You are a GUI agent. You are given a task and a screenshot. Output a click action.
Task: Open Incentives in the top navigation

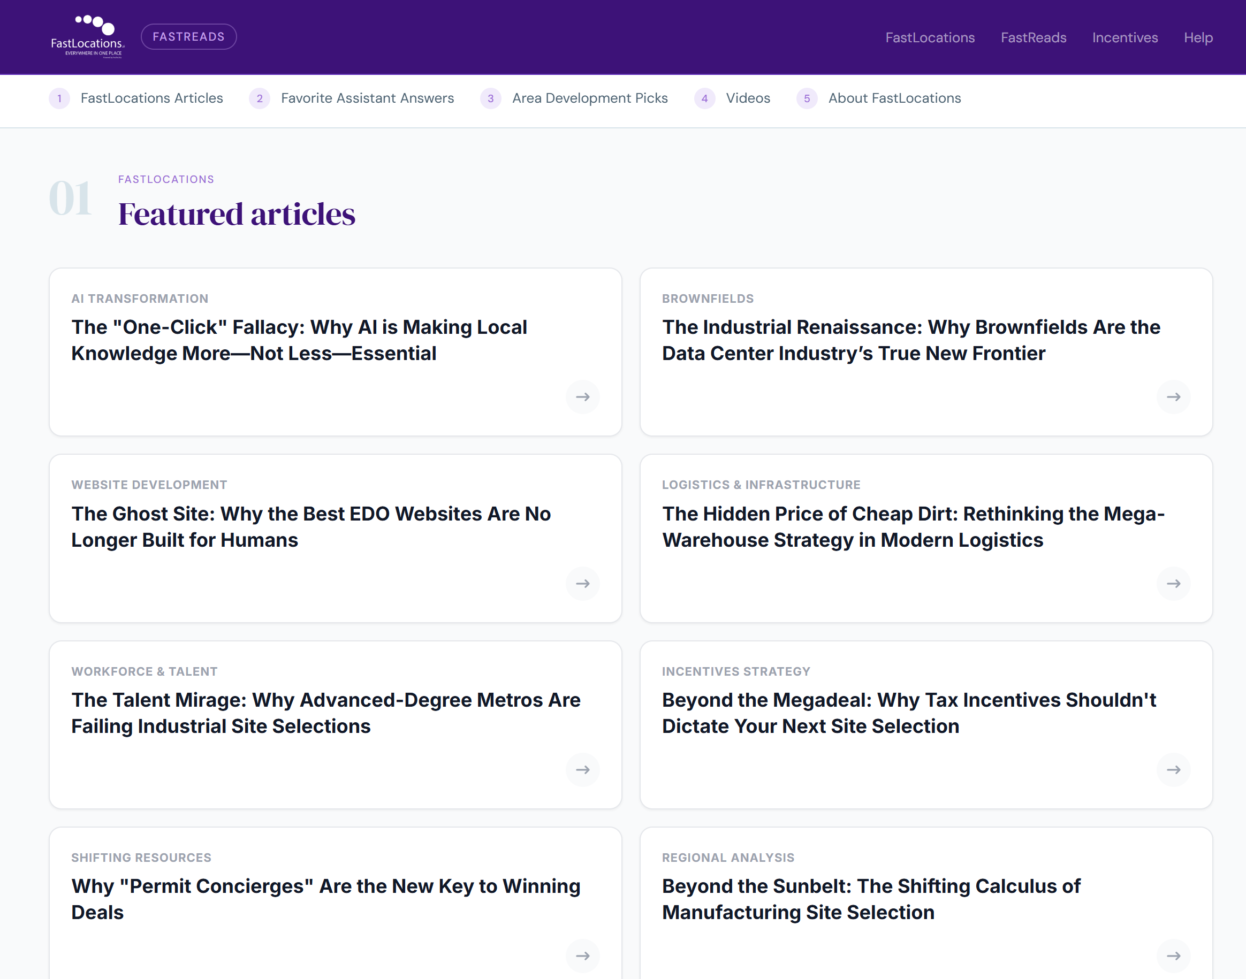(1125, 38)
